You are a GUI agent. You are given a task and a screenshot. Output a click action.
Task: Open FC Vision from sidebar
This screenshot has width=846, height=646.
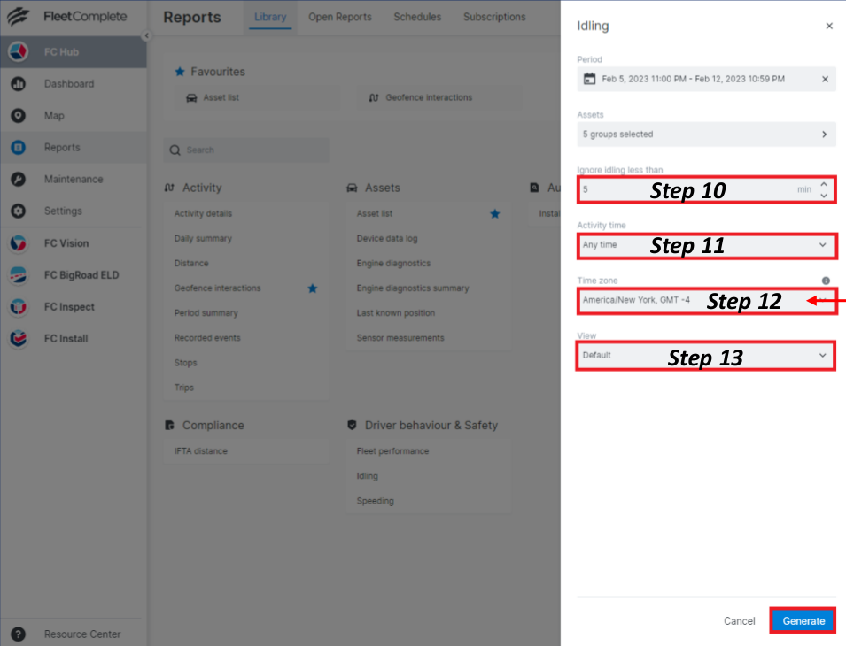[x=18, y=243]
